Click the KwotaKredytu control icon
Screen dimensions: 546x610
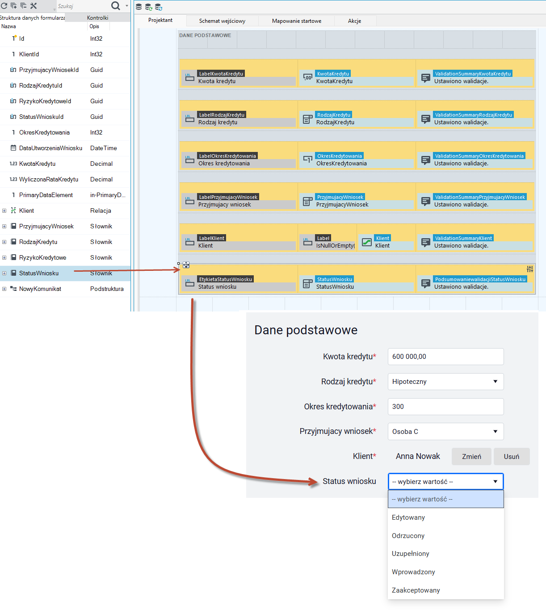click(x=308, y=77)
